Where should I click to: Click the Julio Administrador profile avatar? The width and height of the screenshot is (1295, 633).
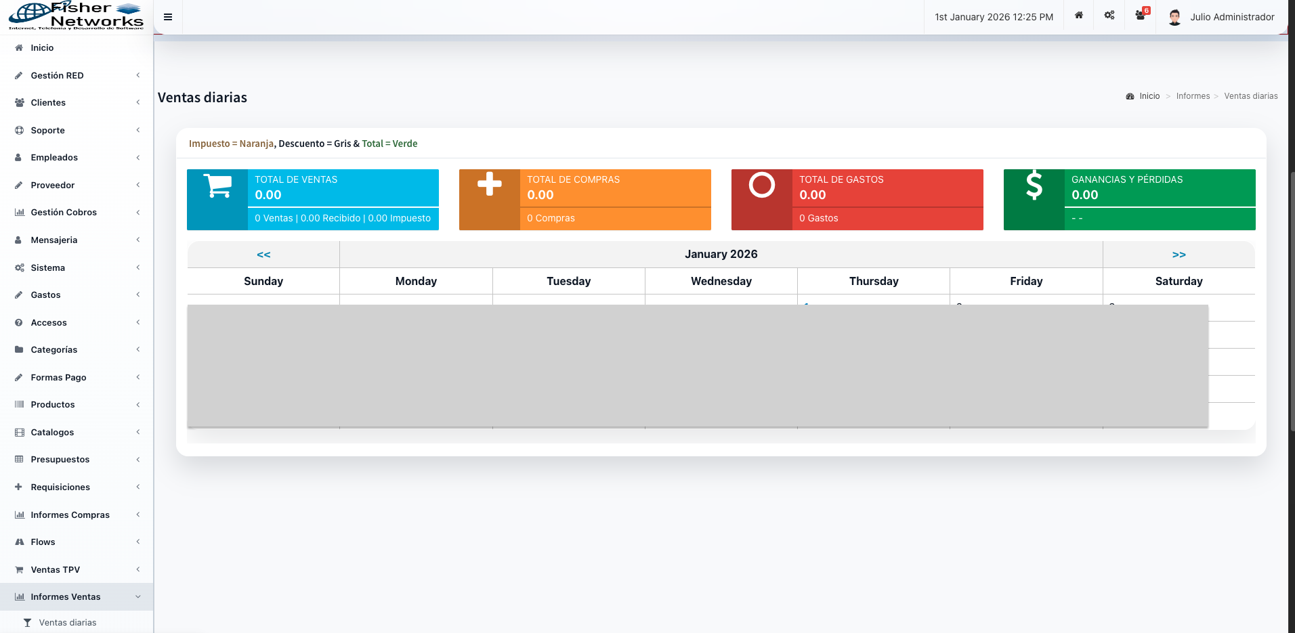[1175, 17]
